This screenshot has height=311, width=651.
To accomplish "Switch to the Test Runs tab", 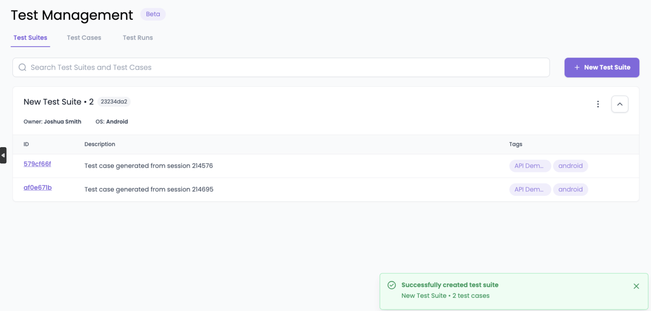I will coord(138,38).
